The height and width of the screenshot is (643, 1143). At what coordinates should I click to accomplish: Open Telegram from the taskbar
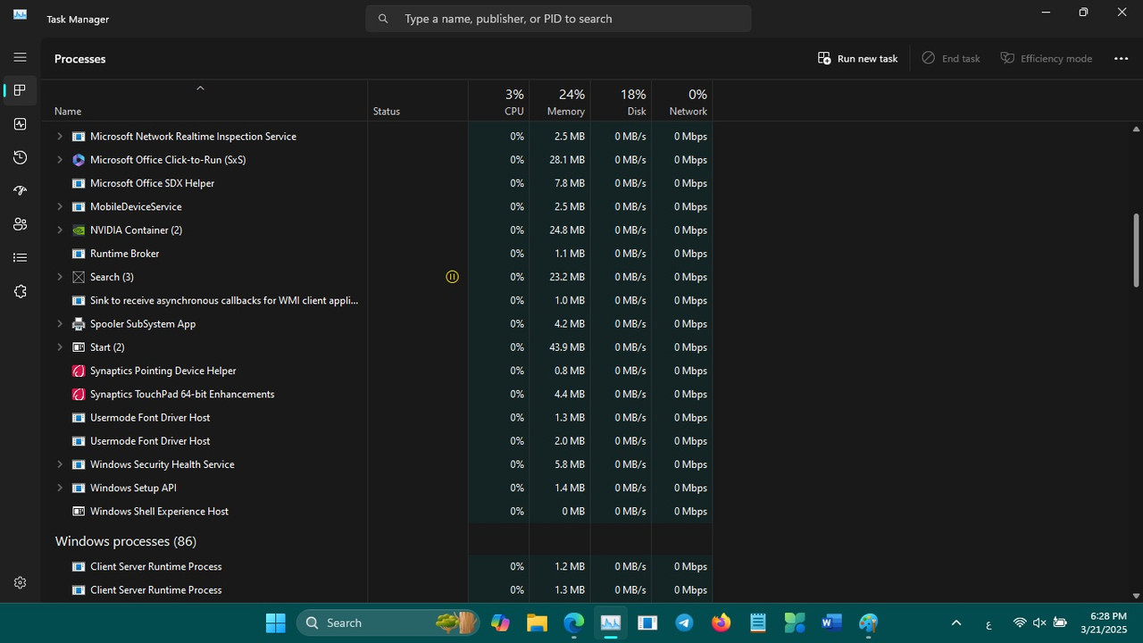[684, 622]
